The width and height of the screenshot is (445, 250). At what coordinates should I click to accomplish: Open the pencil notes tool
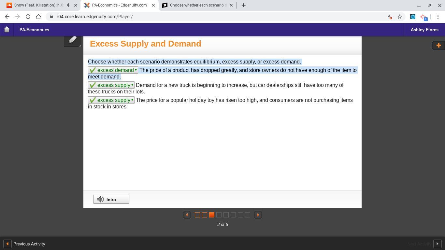point(72,40)
